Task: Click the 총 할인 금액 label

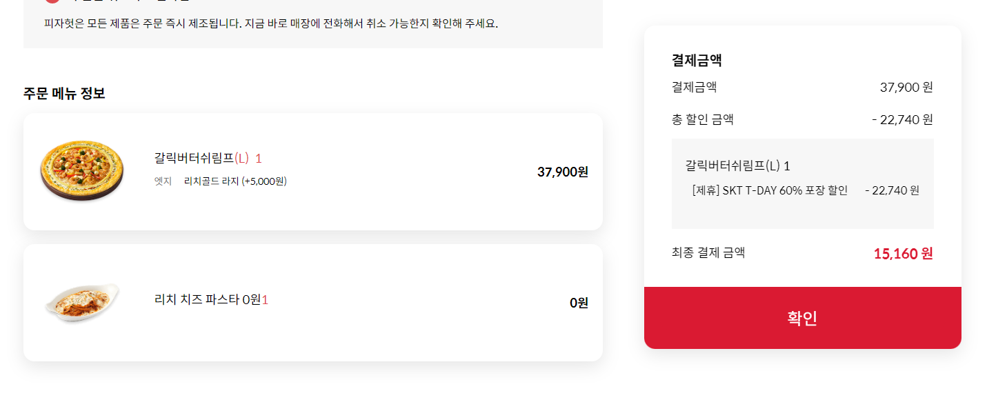Action: point(702,120)
